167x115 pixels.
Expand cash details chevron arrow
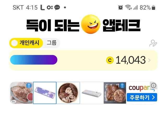(149, 60)
